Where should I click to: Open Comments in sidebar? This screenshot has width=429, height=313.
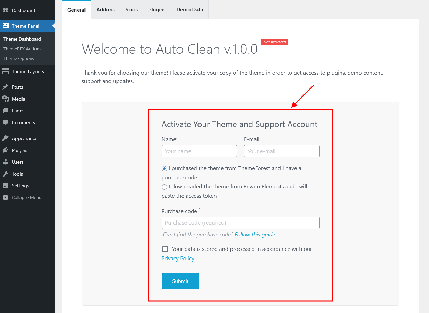(27, 122)
